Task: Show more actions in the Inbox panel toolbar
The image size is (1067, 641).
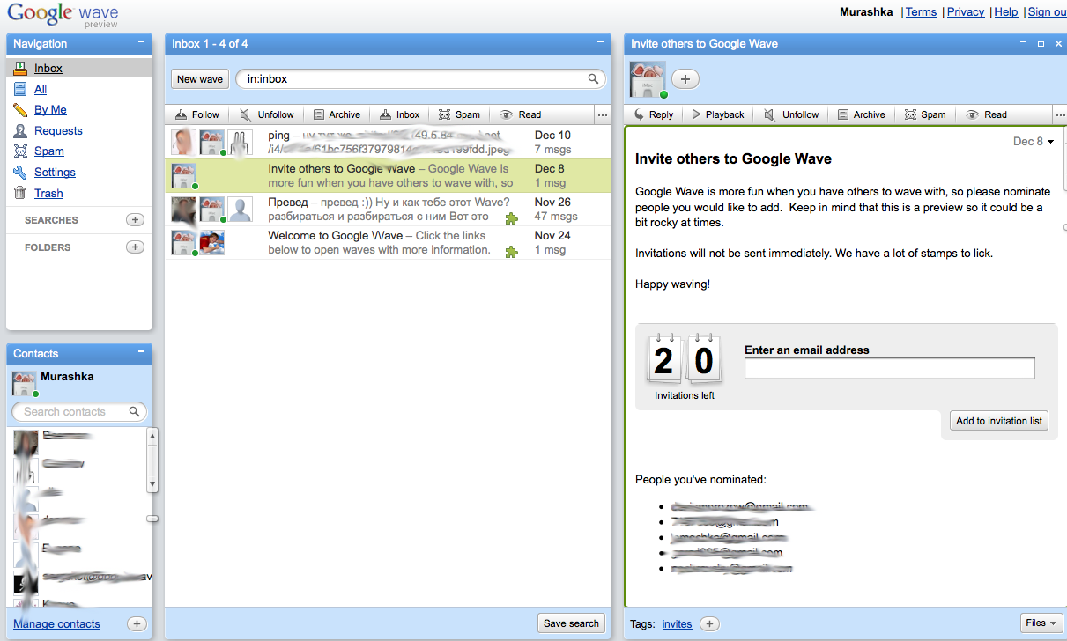Action: coord(602,114)
